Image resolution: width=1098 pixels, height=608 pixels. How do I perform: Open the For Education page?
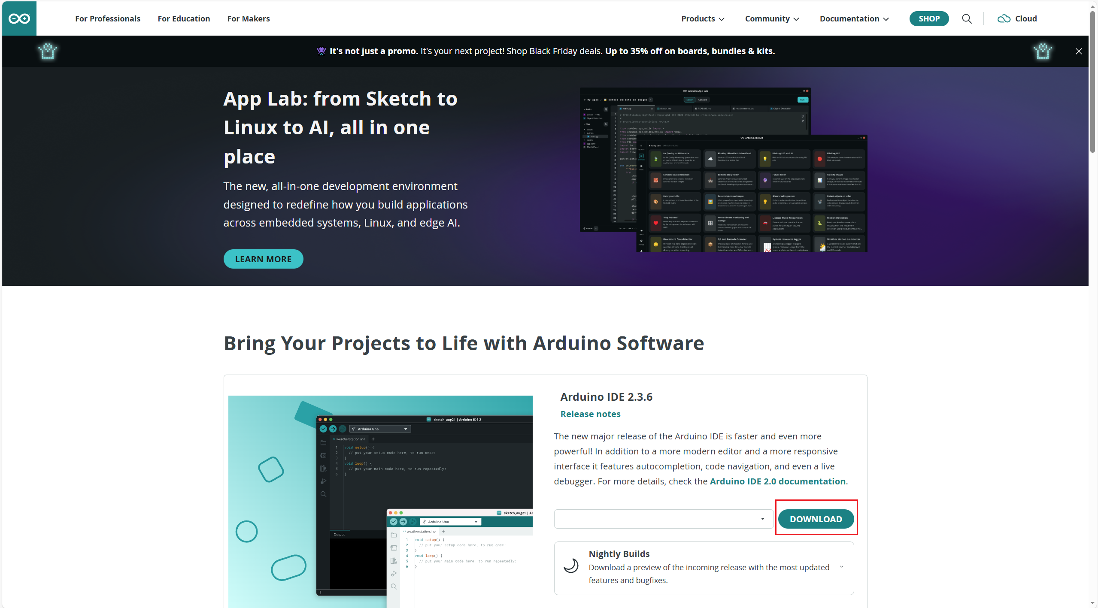click(x=184, y=19)
